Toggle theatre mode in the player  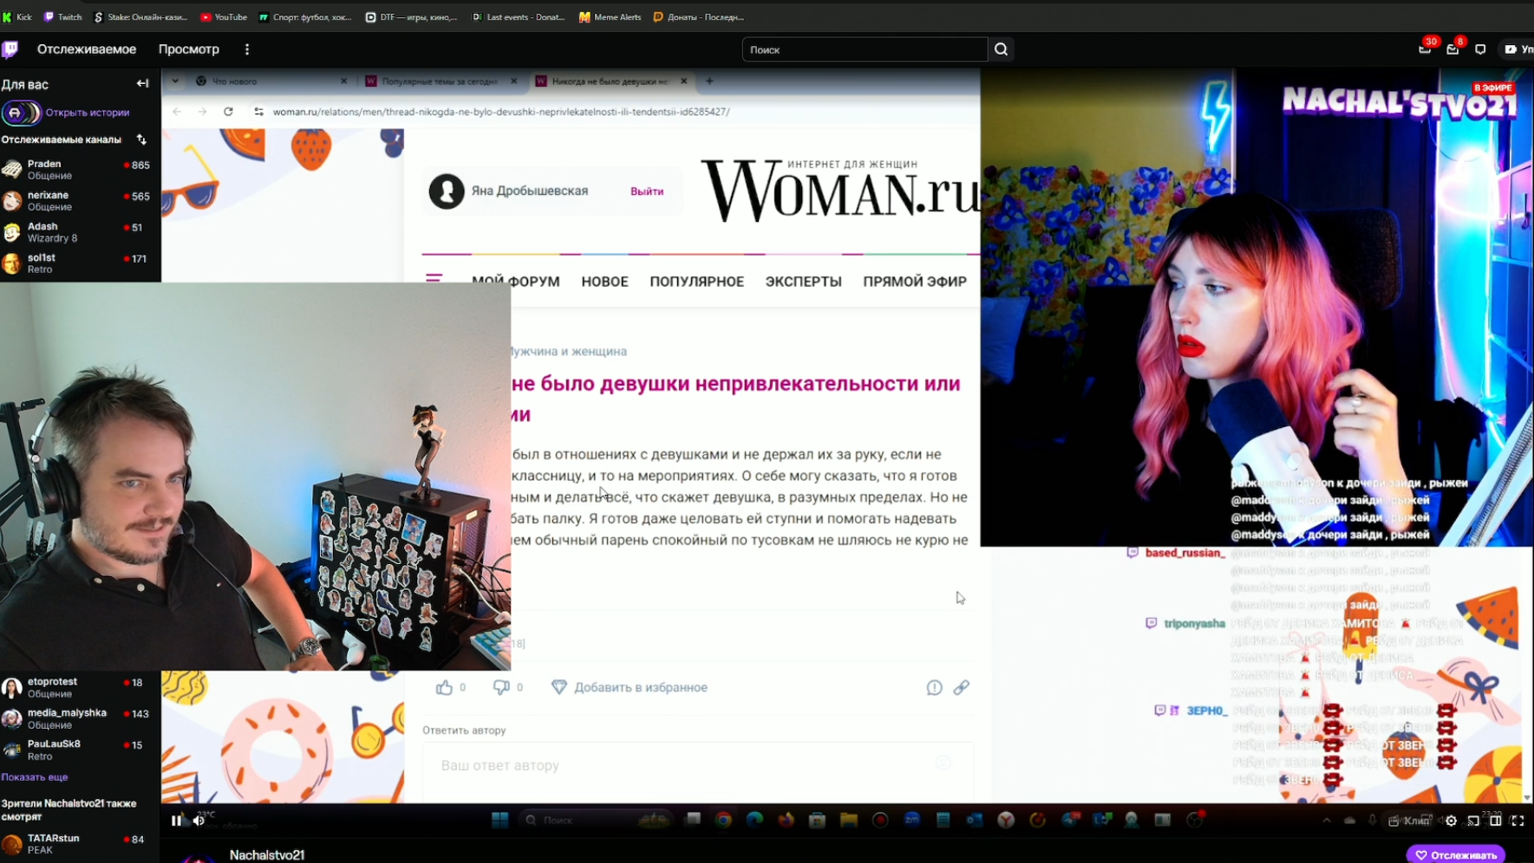[x=1496, y=821]
